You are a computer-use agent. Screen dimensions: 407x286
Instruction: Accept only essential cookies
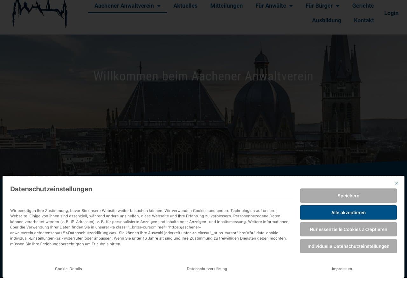(348, 229)
